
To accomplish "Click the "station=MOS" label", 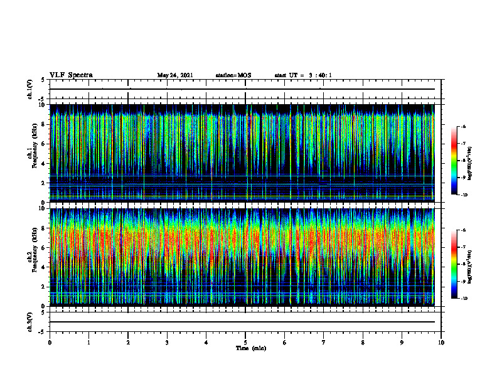I will pos(233,75).
